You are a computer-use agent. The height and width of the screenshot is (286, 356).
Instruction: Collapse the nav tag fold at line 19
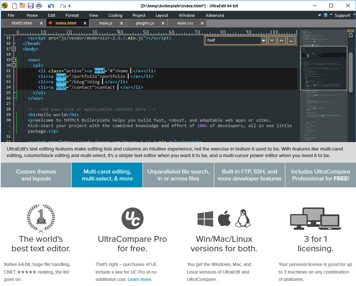tap(14, 60)
